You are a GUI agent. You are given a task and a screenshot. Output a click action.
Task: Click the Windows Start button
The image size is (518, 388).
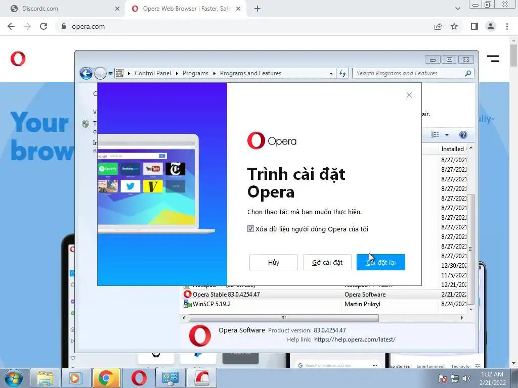[14, 378]
